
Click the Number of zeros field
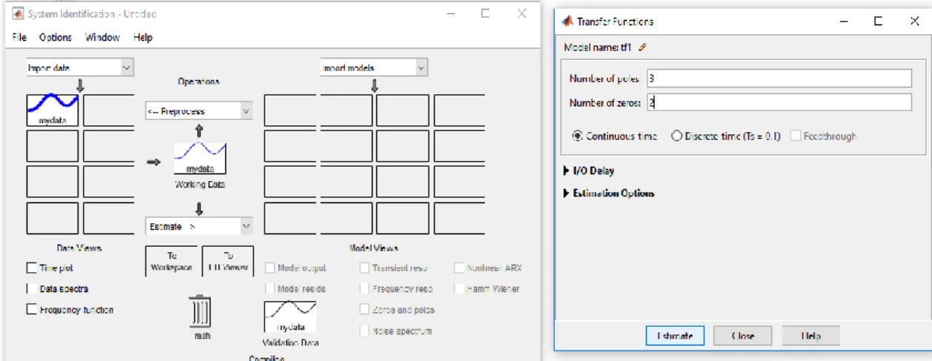(x=778, y=102)
